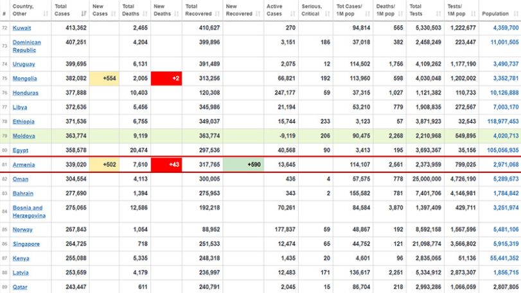Open the Oman country link
This screenshot has width=521, height=293.
[x=21, y=179]
